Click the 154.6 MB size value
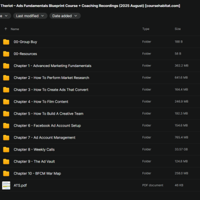The height and width of the screenshot is (200, 200). (x=181, y=125)
